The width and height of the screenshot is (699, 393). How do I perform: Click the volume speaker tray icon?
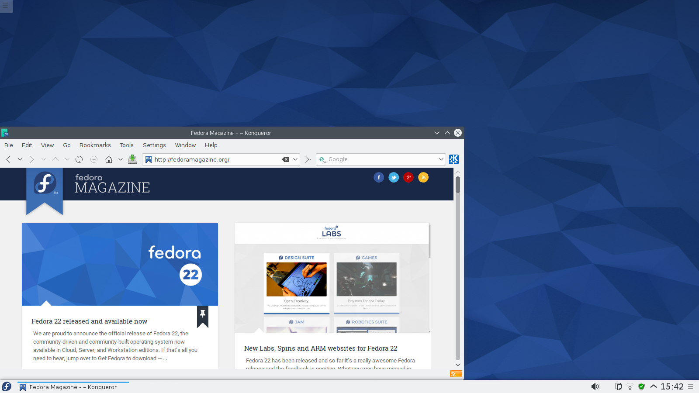(x=595, y=386)
